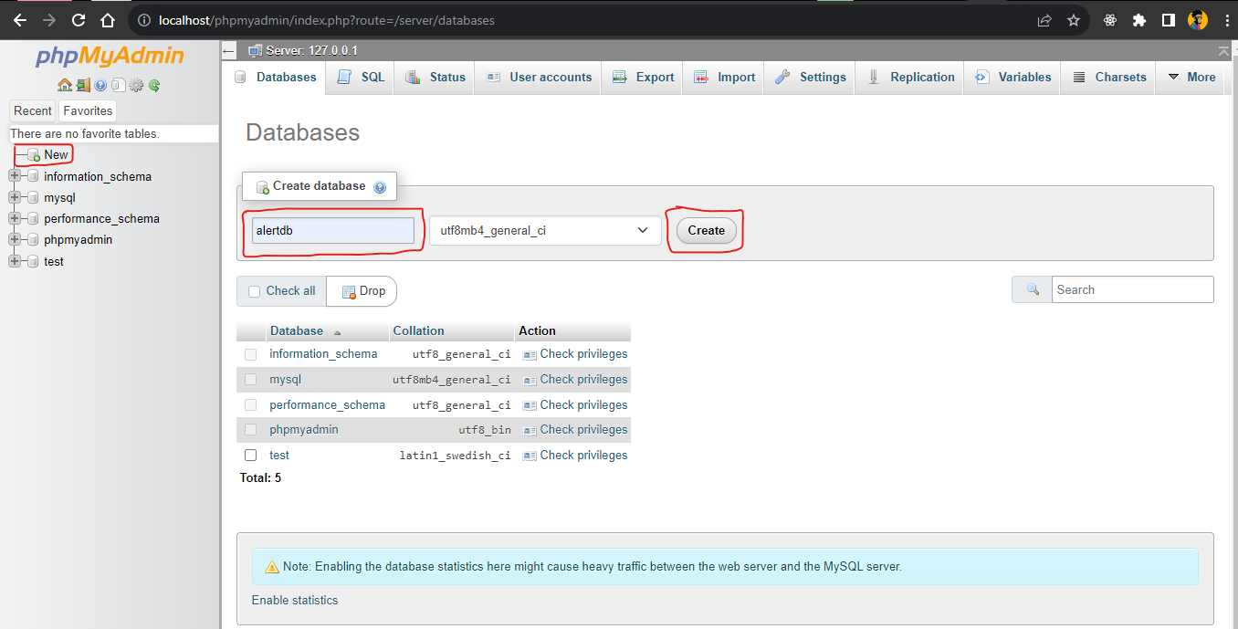The height and width of the screenshot is (629, 1238).
Task: Open the Status tab
Action: pyautogui.click(x=435, y=78)
